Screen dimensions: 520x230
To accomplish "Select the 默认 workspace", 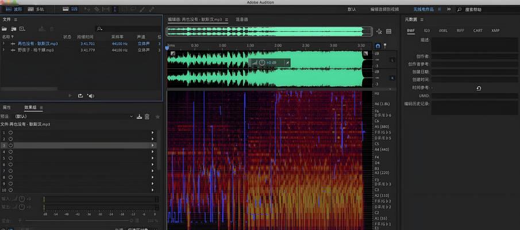I will [x=352, y=9].
